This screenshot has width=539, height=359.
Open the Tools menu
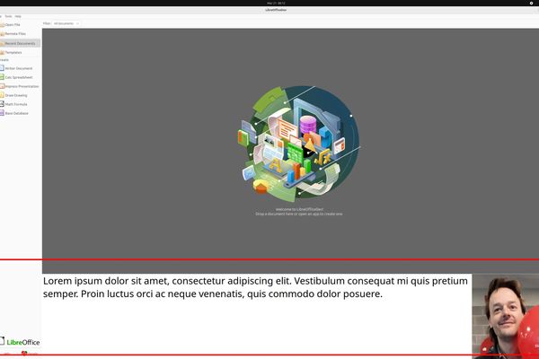coord(8,16)
